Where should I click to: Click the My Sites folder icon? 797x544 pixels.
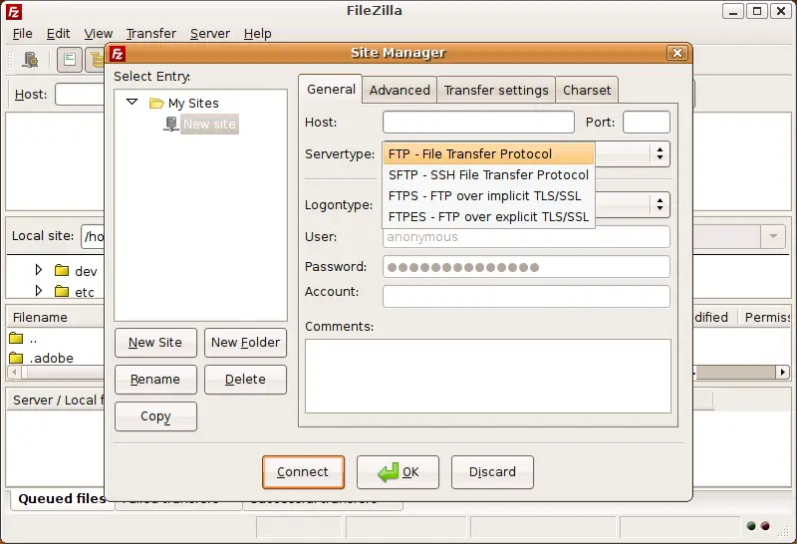[x=156, y=104]
